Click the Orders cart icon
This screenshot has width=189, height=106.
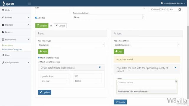pos(3,10)
